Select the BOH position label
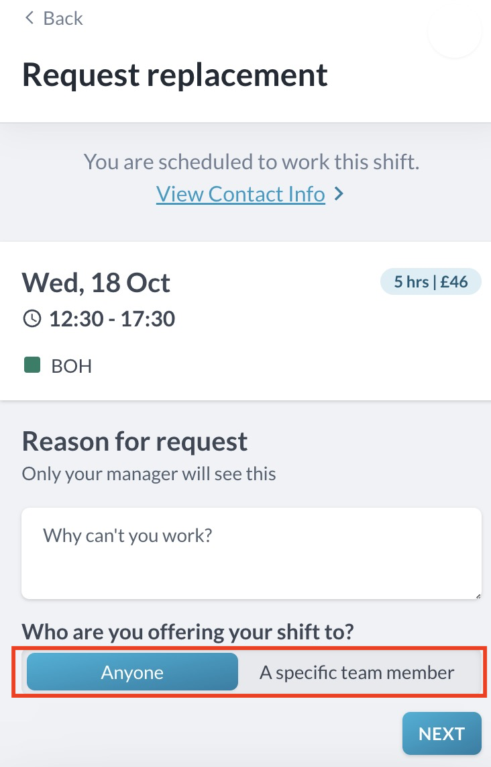This screenshot has width=491, height=767. click(71, 366)
